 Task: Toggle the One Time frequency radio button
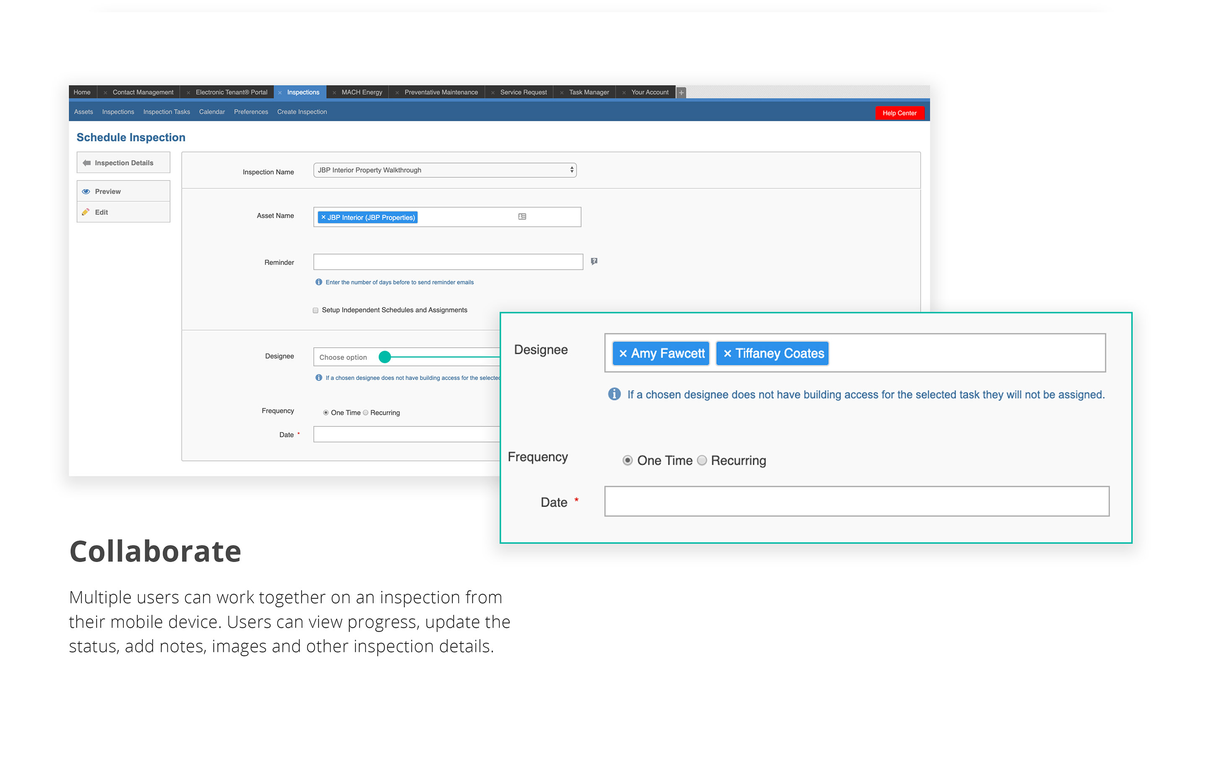628,460
